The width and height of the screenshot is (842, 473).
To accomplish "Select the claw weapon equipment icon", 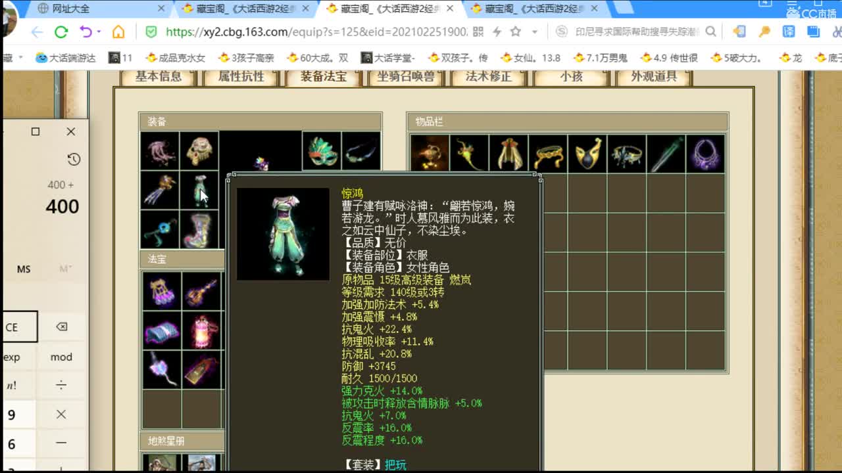I will [160, 191].
